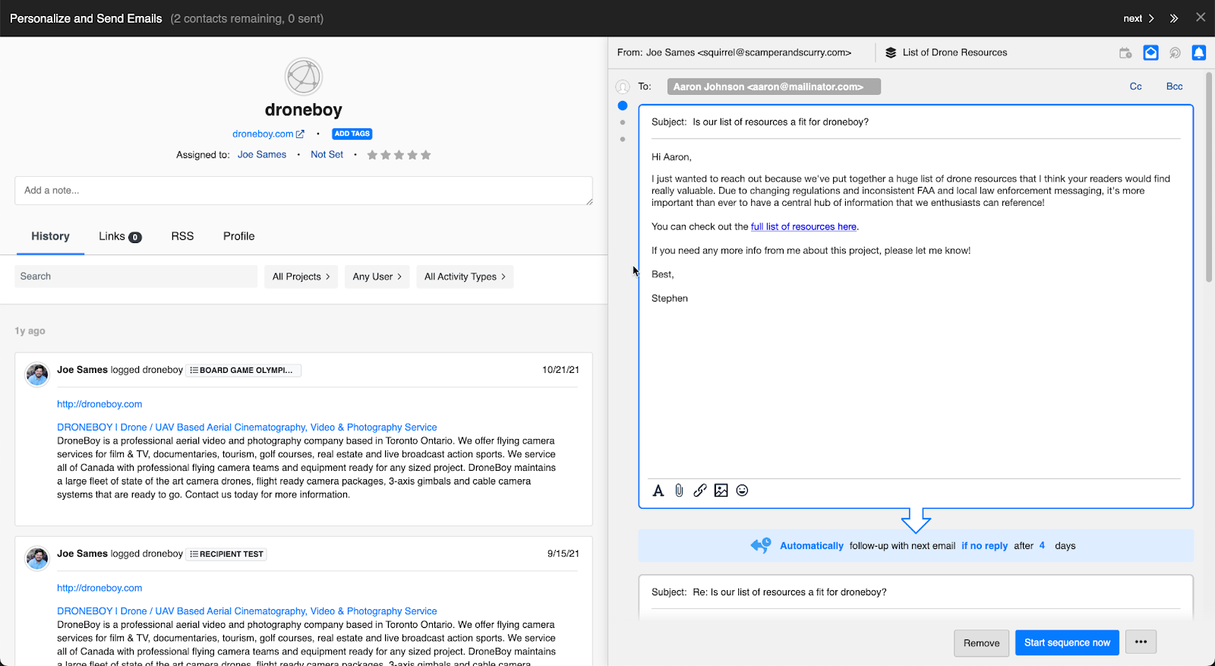Set the five-star contact rating

click(425, 155)
